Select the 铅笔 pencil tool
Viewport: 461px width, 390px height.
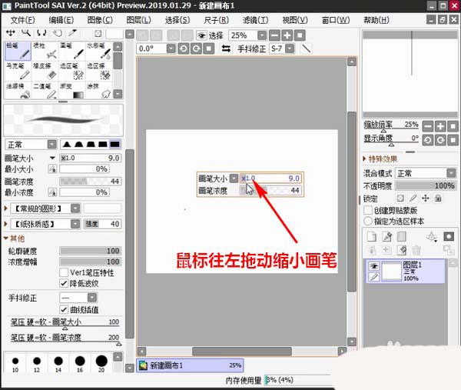point(18,51)
